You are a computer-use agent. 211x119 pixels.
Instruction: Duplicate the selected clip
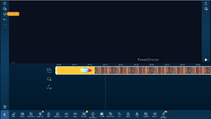pos(146,115)
